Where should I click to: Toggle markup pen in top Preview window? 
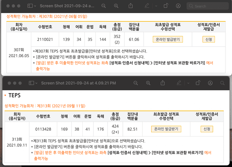pos(147,6)
